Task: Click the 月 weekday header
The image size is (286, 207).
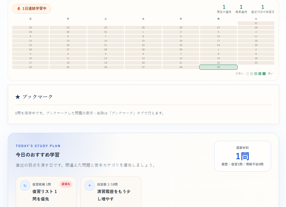Action: pyautogui.click(x=68, y=19)
